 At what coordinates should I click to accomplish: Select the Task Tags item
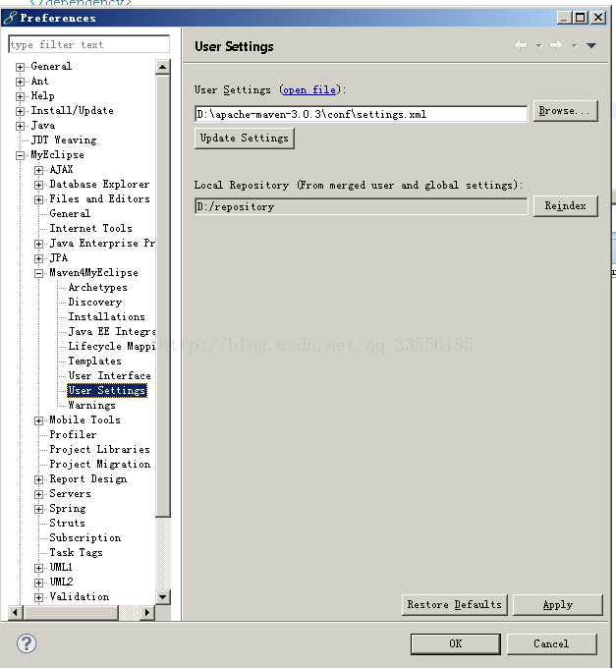tap(76, 552)
